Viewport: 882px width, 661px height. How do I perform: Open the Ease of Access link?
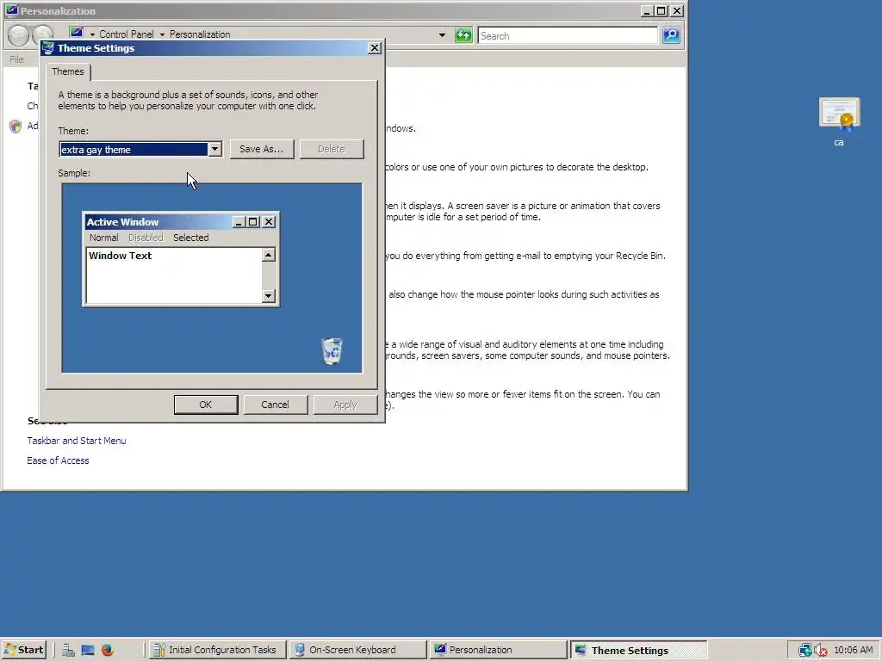pos(58,460)
